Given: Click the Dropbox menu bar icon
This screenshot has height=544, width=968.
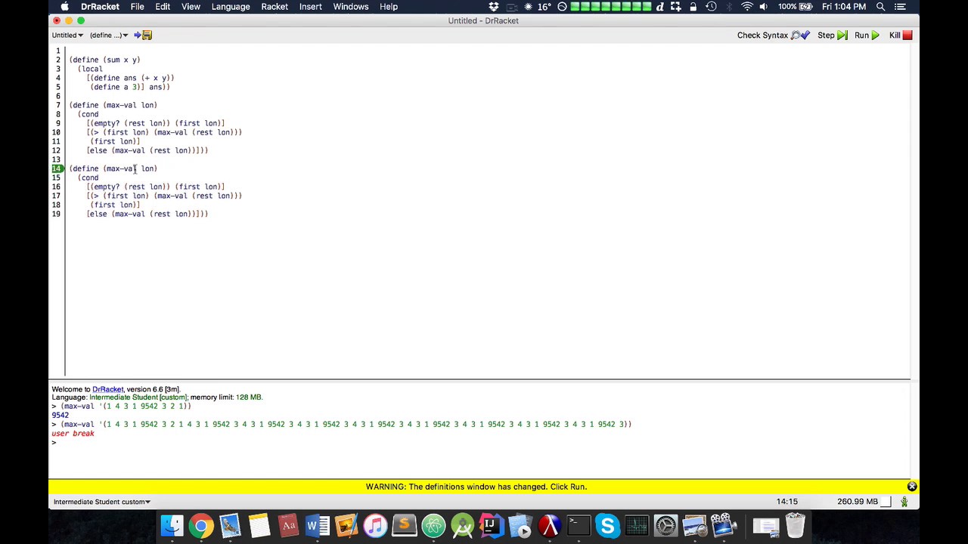Looking at the screenshot, I should coord(494,7).
